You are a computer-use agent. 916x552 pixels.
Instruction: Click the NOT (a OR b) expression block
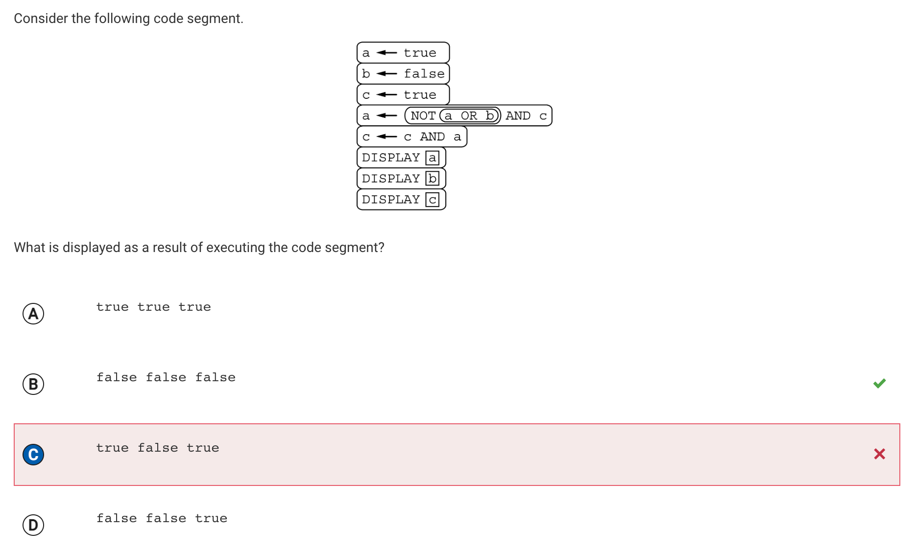click(453, 115)
